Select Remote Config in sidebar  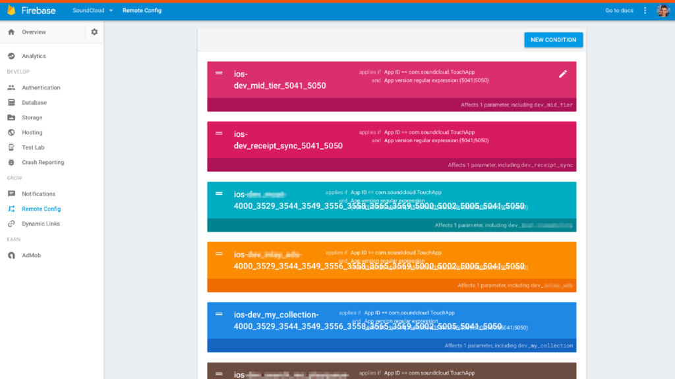click(42, 209)
